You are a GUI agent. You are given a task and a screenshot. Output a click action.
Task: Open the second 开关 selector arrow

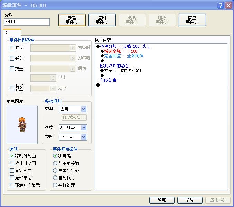73,58
